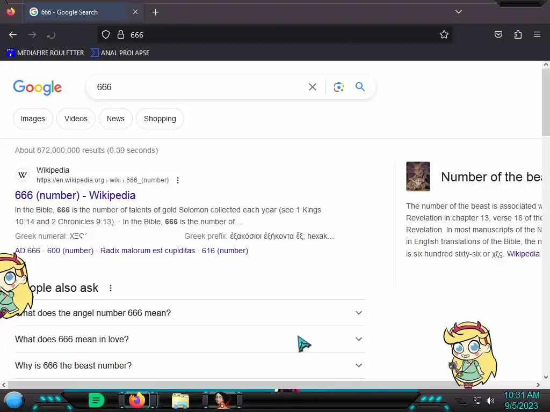Switch to Shopping results
This screenshot has width=550, height=412.
pos(160,119)
